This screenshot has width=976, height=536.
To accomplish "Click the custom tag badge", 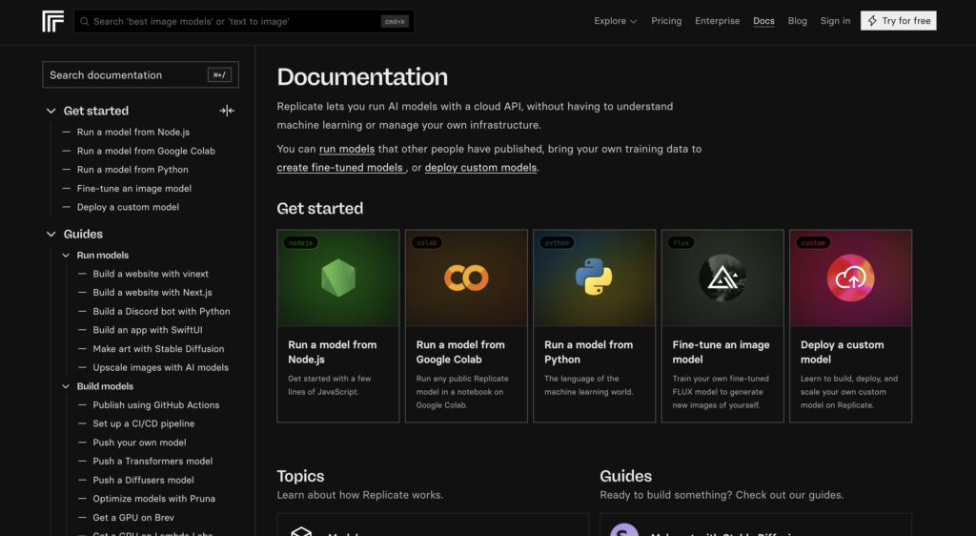I will coord(814,243).
